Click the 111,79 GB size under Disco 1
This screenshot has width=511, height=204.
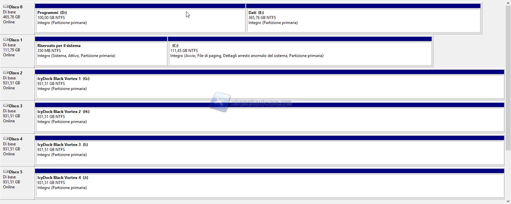11,50
